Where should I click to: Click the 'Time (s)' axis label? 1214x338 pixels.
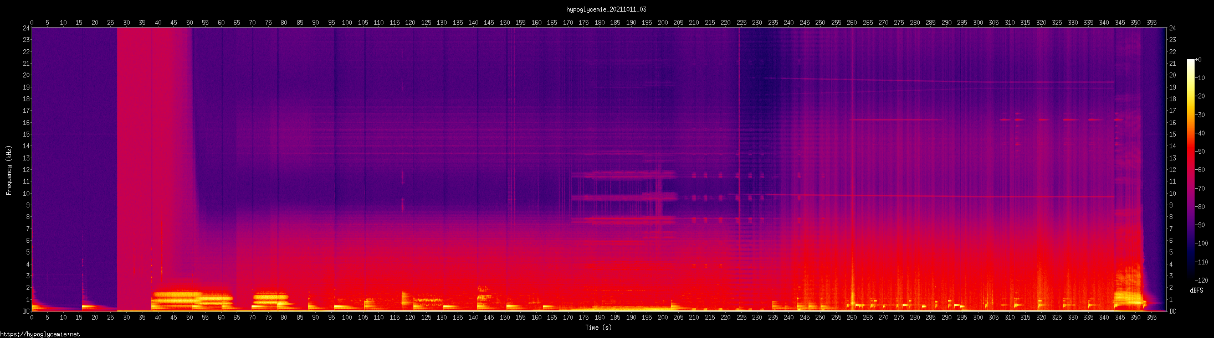click(x=598, y=327)
